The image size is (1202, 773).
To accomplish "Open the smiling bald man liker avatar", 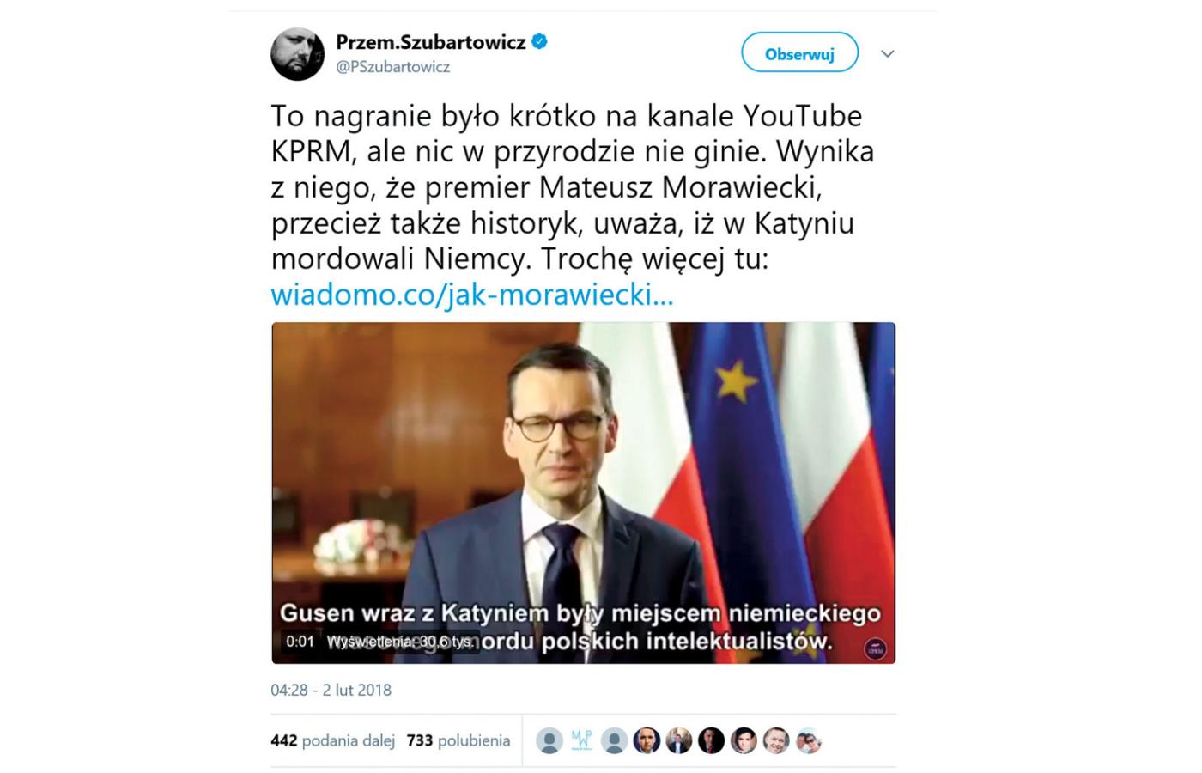I will coord(776,740).
